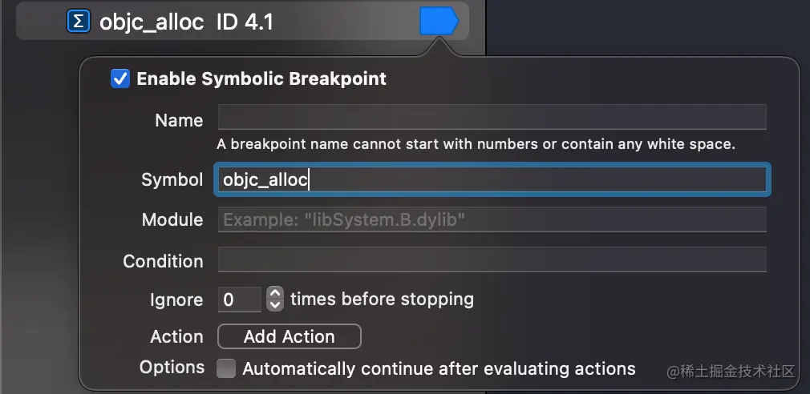The height and width of the screenshot is (394, 810).
Task: Click the Symbol field label
Action: [x=172, y=179]
